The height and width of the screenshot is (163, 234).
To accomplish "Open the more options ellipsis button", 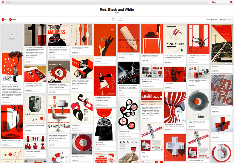I will (230, 20).
